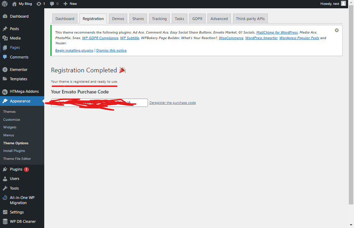354x228 pixels.
Task: Click the Envato purchase code field
Action: pyautogui.click(x=100, y=103)
